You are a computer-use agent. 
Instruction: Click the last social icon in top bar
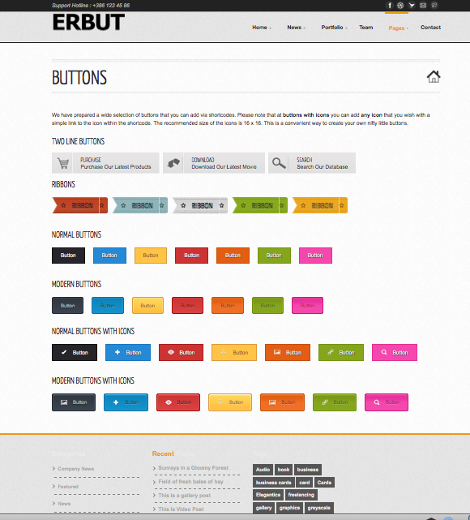pyautogui.click(x=434, y=6)
